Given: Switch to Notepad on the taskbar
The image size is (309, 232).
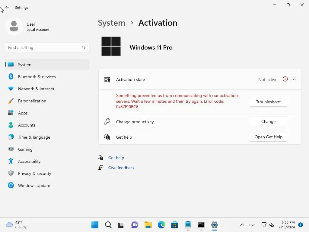Looking at the screenshot, I should click(x=188, y=225).
